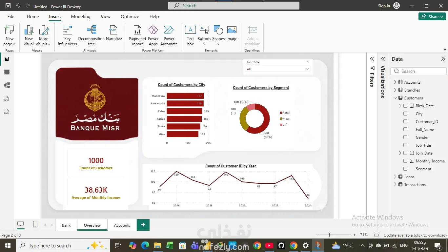Open File Explorer from taskbar
The height and width of the screenshot is (252, 448).
158,245
